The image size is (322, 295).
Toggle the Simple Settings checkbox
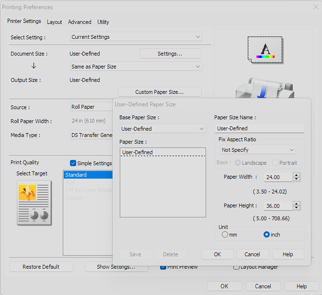click(73, 163)
